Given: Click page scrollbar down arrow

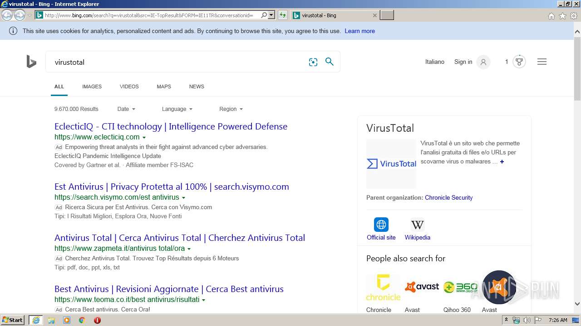Looking at the screenshot, I should (x=577, y=304).
